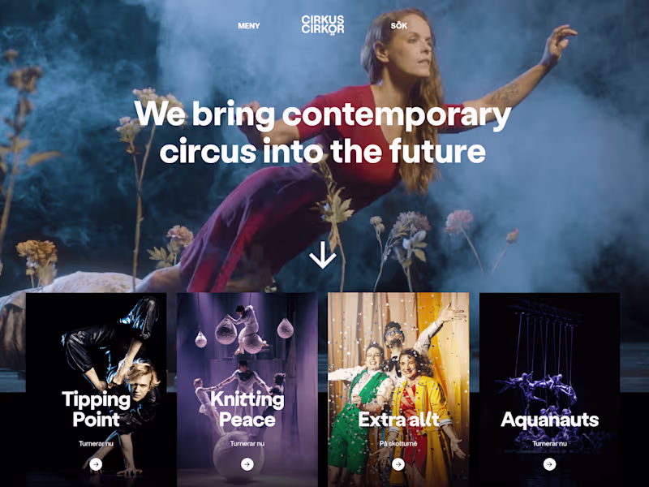Click 'Turnerar nu' under Tipping Point
649x487 pixels.
pyautogui.click(x=96, y=443)
